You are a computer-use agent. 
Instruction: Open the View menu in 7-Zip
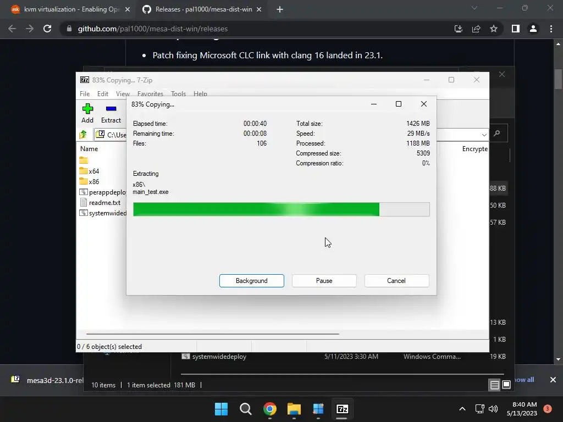(x=123, y=93)
